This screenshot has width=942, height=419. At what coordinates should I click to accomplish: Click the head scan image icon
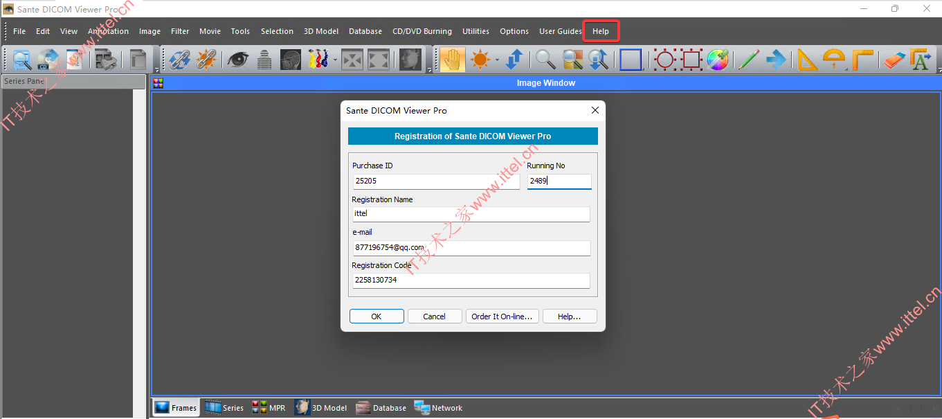(290, 60)
